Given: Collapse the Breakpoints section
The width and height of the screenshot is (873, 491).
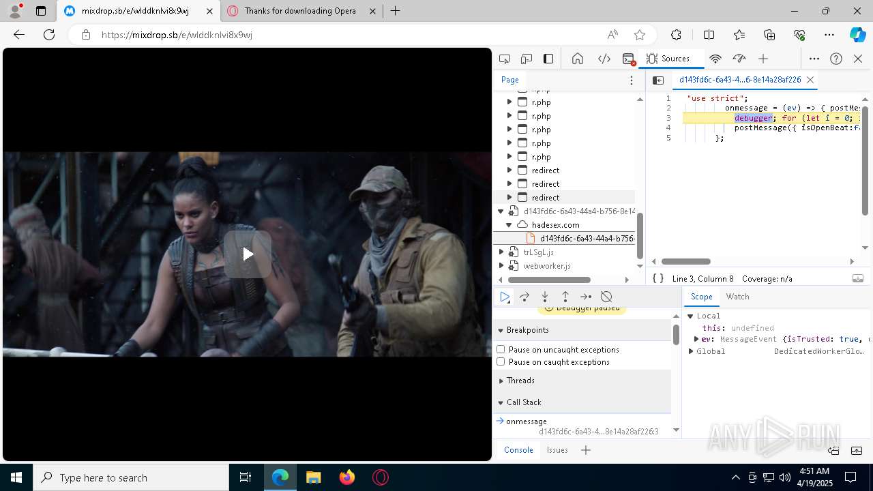Looking at the screenshot, I should click(501, 330).
